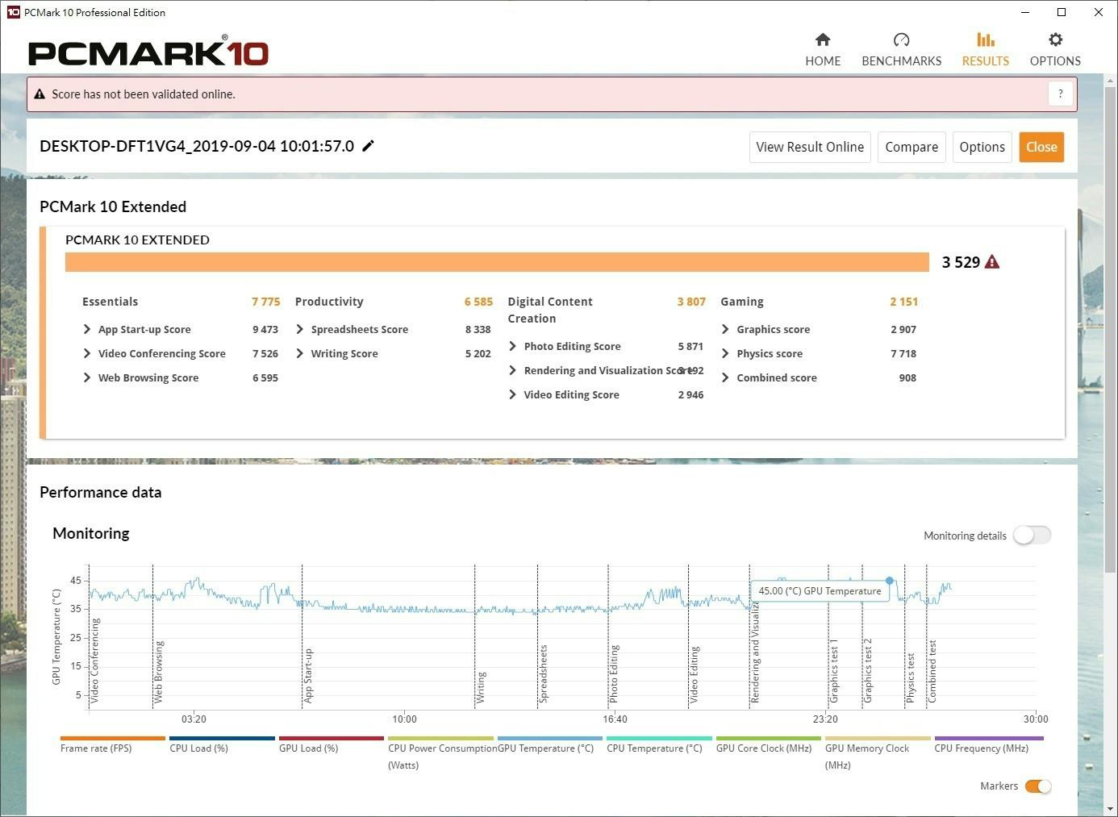Click the Results bar chart icon
Screen dimensions: 1118x817
pyautogui.click(x=985, y=40)
